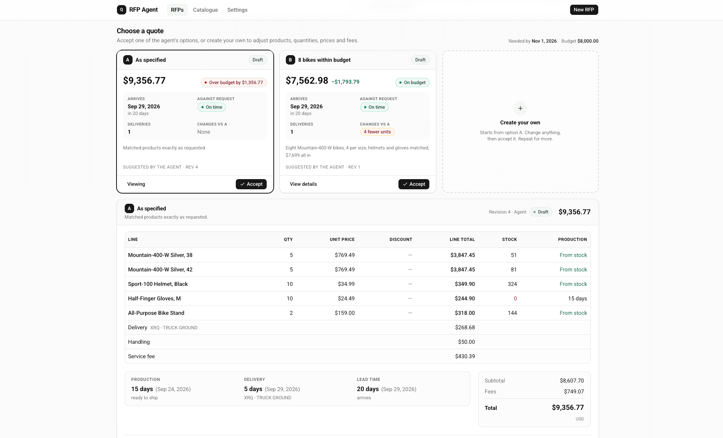Click the Handling fee row
723x438 pixels.
pos(357,342)
